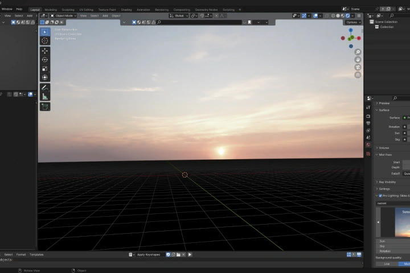Open the text editor Templates menu
Viewport: 410px width, 273px height.
(x=36, y=254)
